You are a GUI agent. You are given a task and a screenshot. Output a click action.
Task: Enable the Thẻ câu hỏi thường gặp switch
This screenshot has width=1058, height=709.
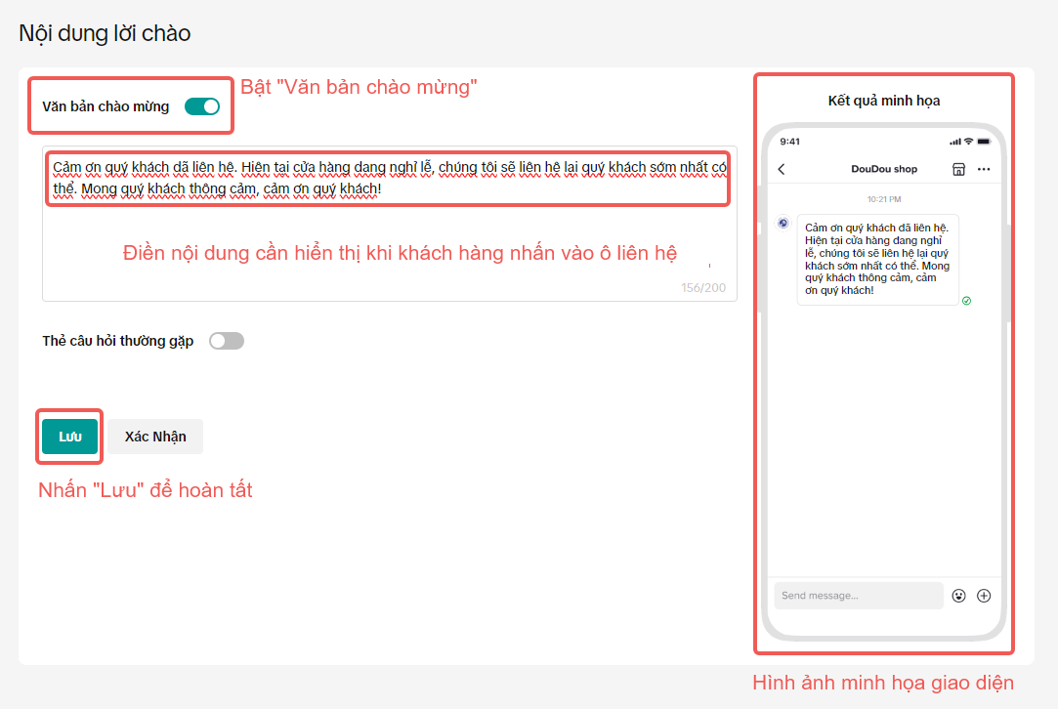coord(226,341)
